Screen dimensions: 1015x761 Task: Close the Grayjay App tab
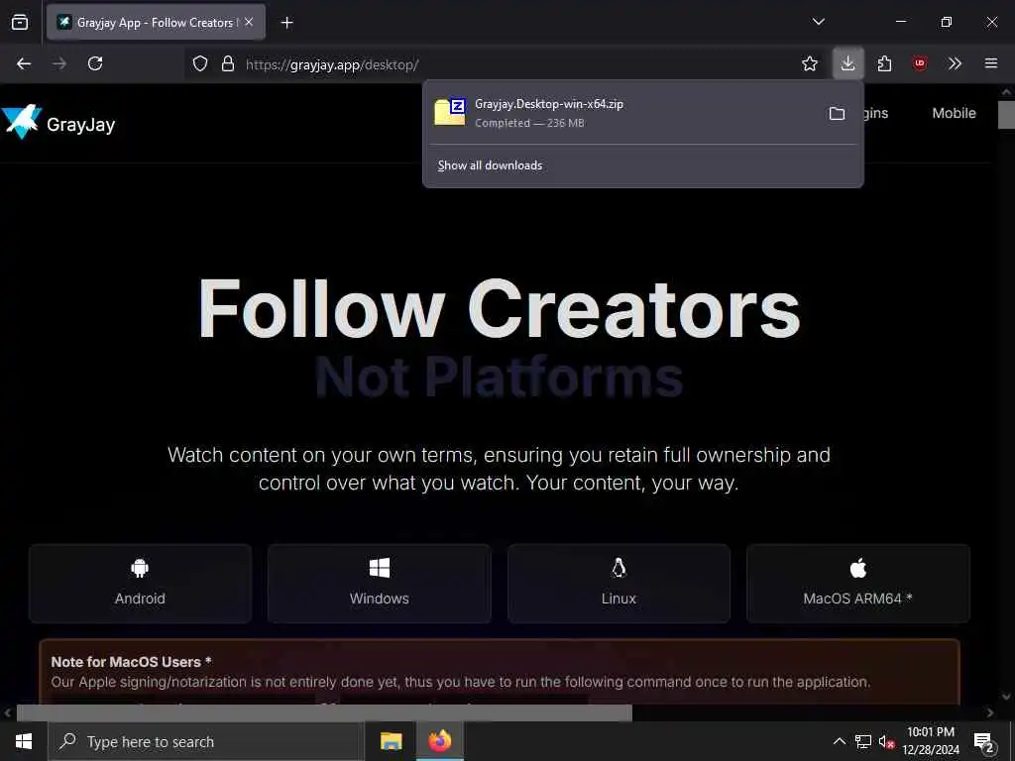[x=249, y=22]
